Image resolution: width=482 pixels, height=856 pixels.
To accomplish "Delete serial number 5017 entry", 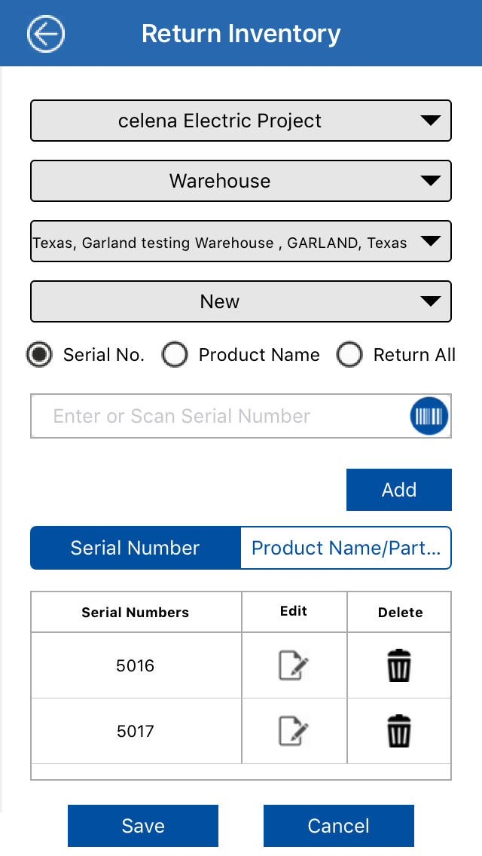I will tap(399, 732).
